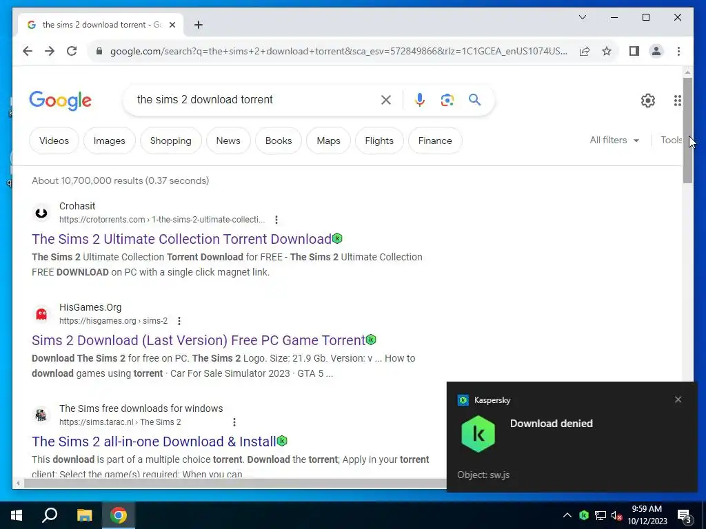Select the News filter chip
Screen dimensions: 706x529
228,141
